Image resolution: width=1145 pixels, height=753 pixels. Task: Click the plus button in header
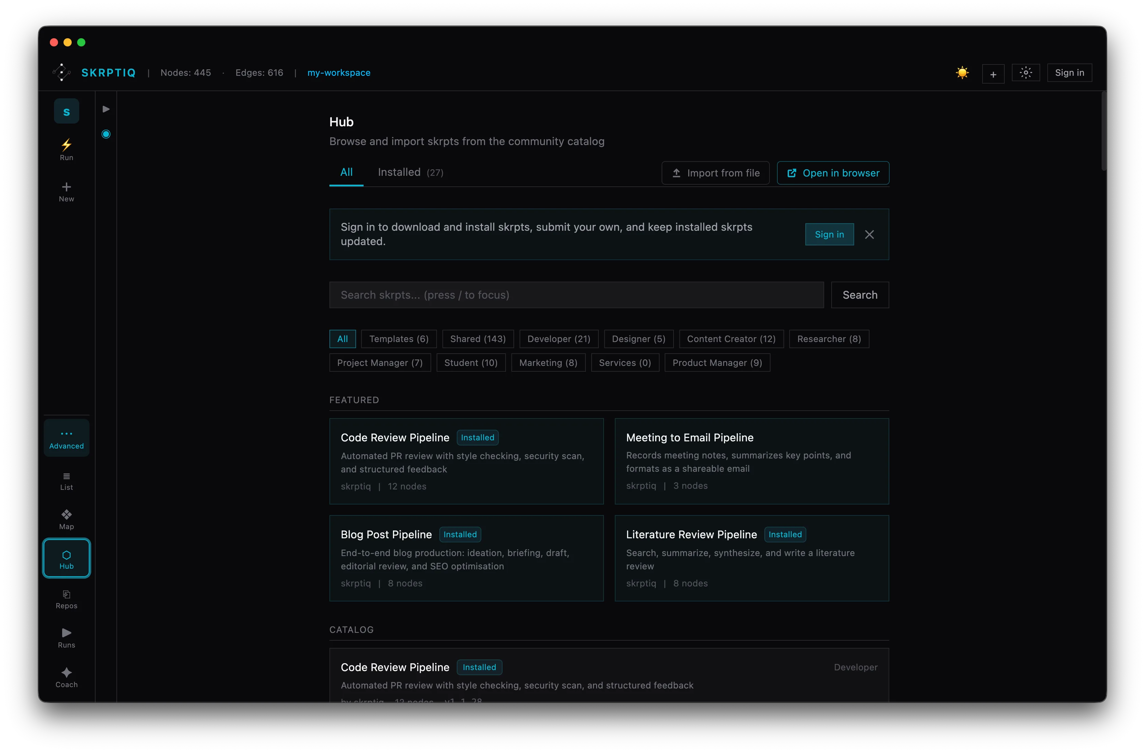tap(993, 74)
